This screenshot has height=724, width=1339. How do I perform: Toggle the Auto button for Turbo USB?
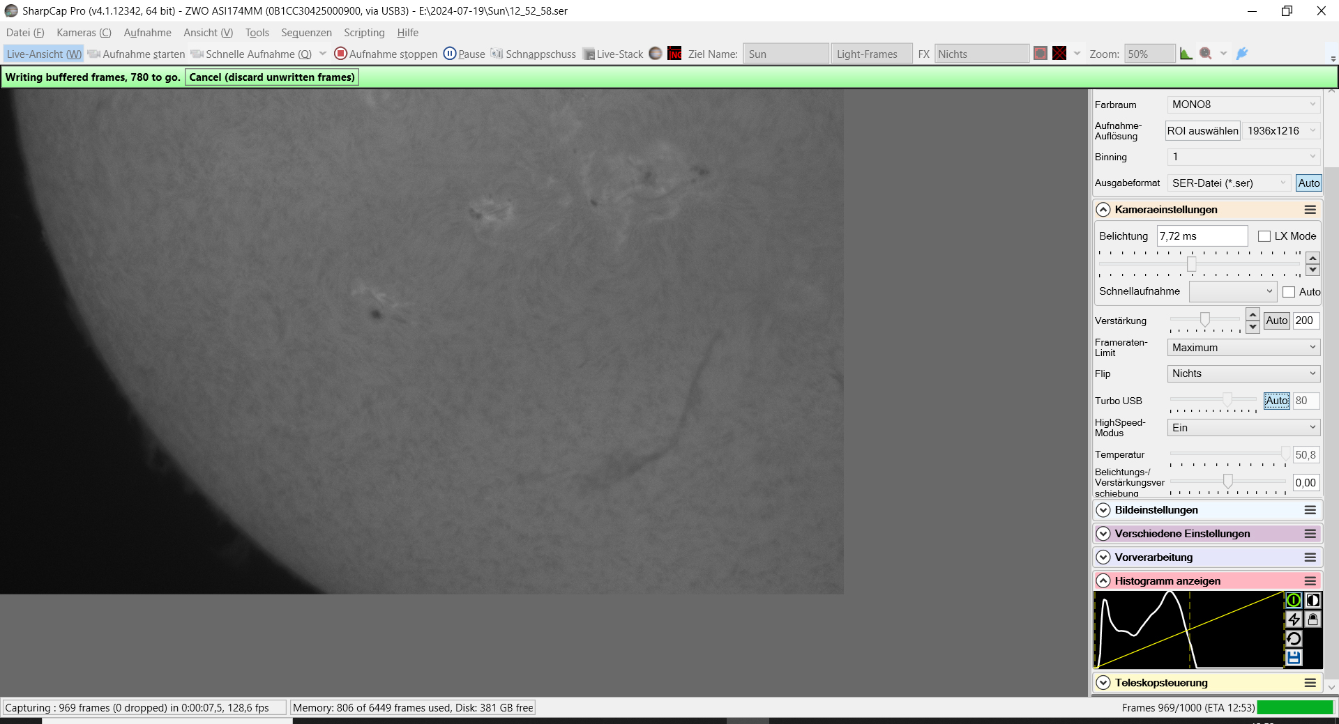[x=1277, y=401]
